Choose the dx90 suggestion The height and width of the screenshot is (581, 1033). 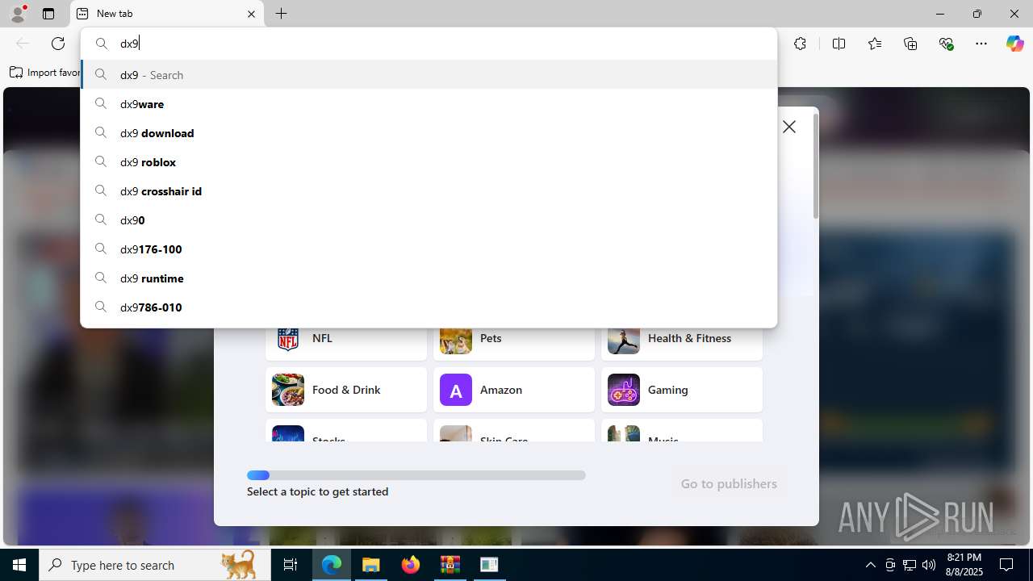point(429,219)
